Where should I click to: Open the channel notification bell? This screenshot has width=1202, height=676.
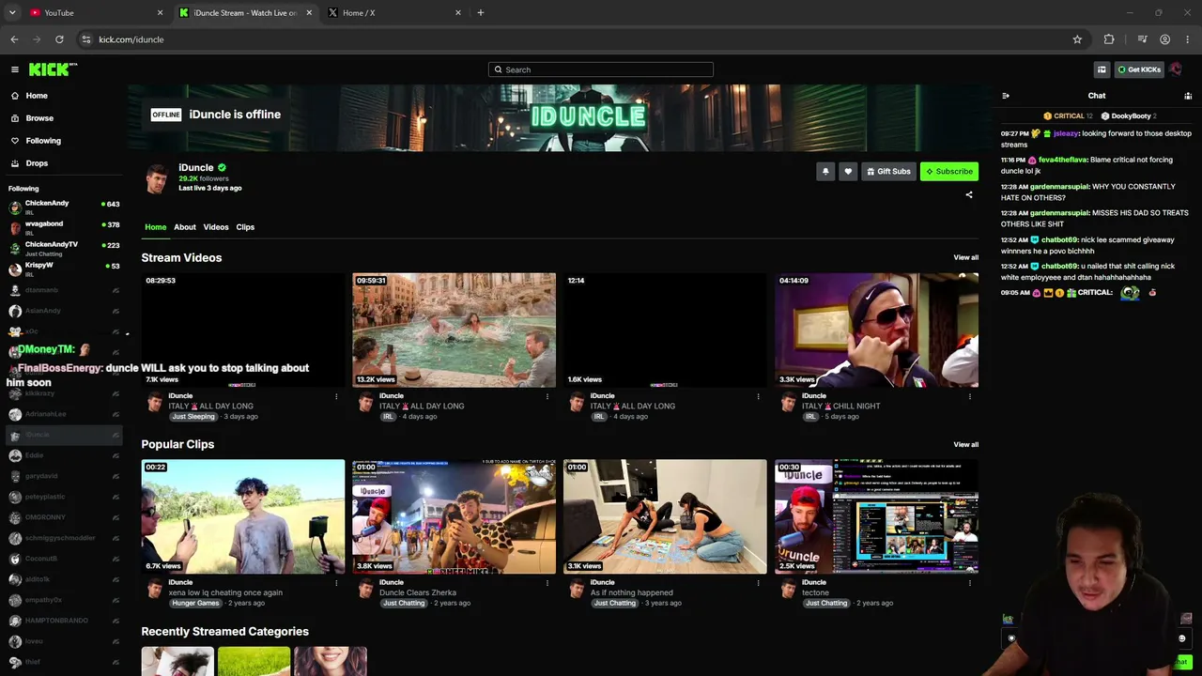[825, 171]
